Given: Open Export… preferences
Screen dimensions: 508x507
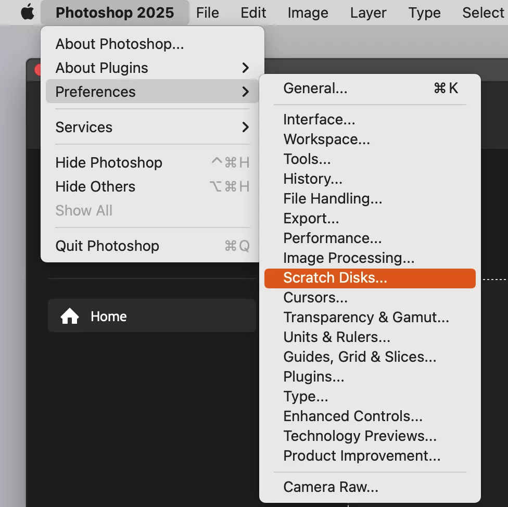Looking at the screenshot, I should pos(370,218).
